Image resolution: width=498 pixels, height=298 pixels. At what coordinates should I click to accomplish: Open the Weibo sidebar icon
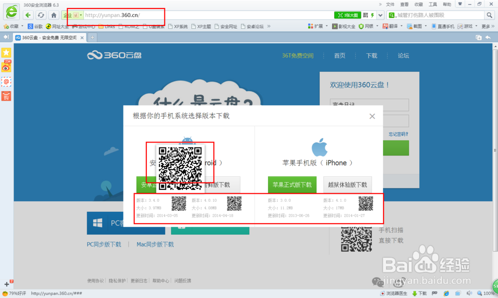[6, 67]
